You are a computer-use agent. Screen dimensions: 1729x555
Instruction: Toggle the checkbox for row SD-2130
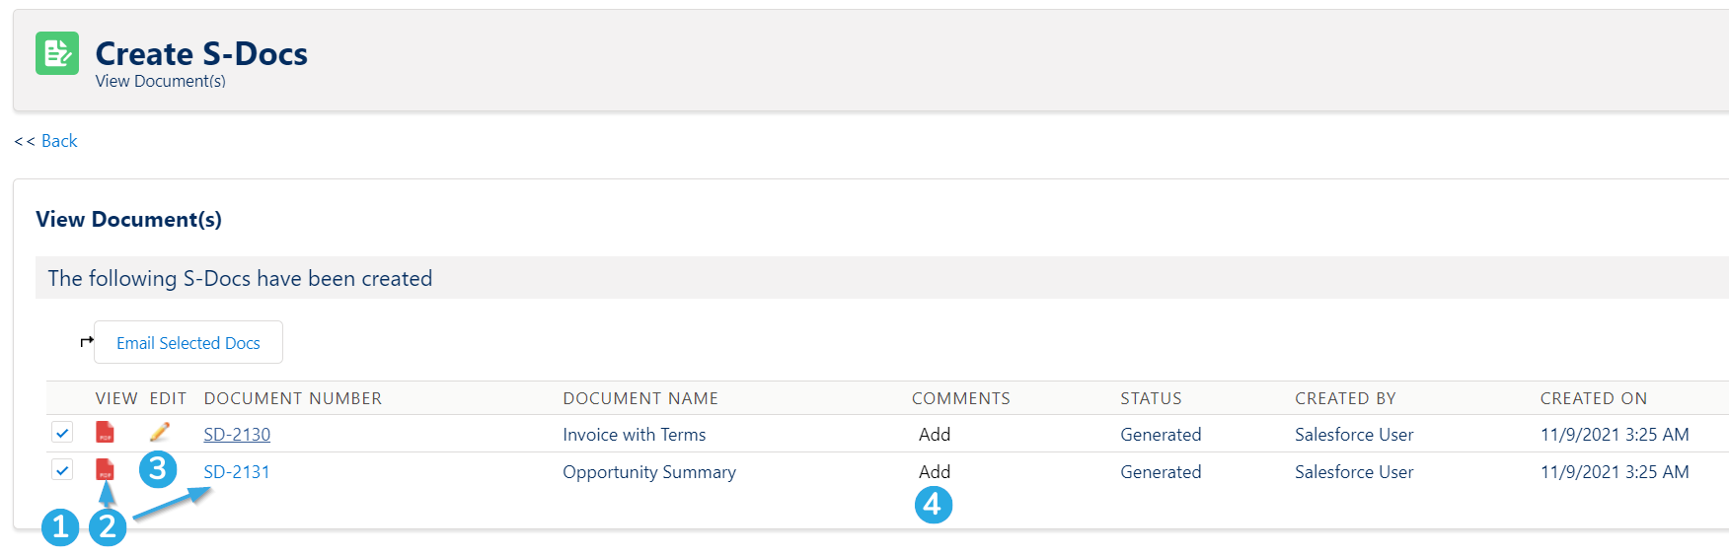click(x=62, y=432)
